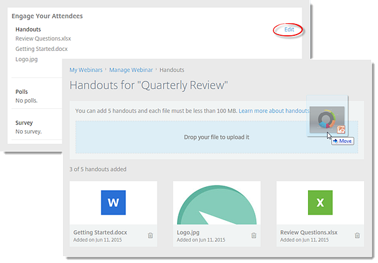Open the My Webinars breadcrumb
The height and width of the screenshot is (263, 378).
[87, 70]
